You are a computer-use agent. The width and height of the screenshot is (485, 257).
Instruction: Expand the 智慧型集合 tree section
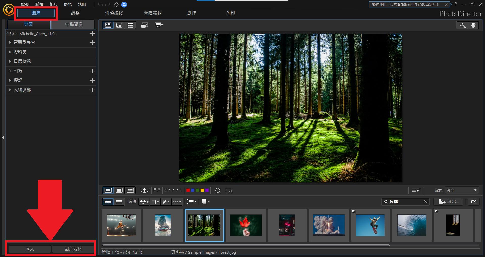(x=10, y=42)
